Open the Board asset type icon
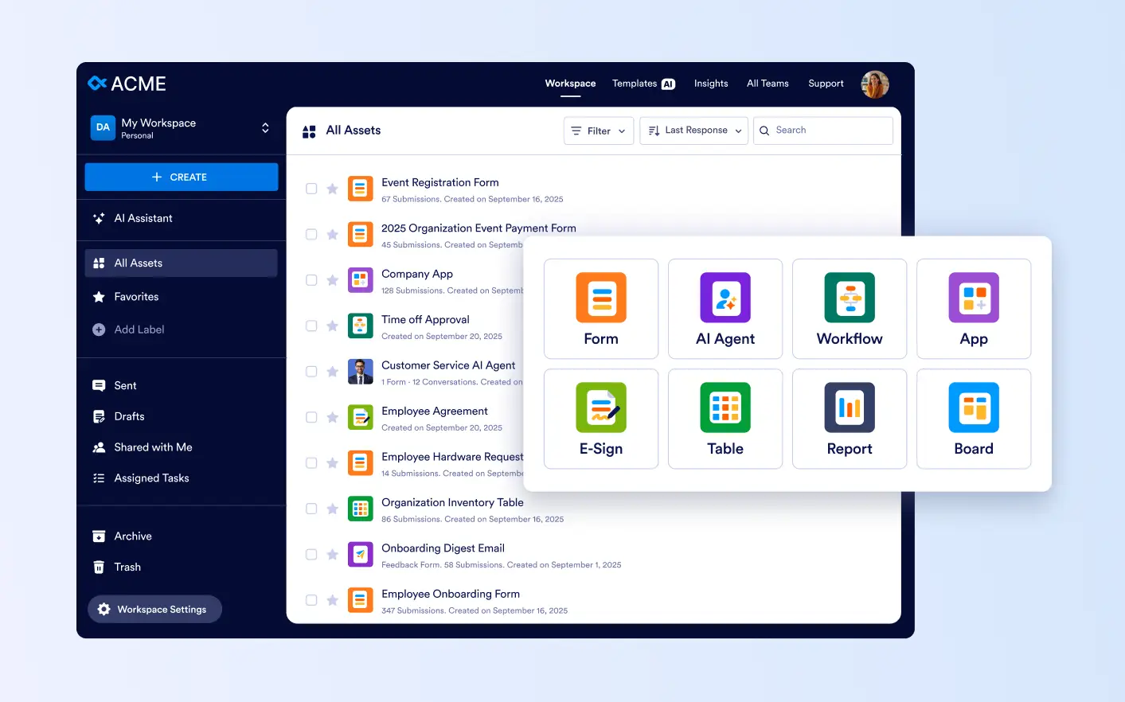Viewport: 1125px width, 702px height. tap(974, 408)
